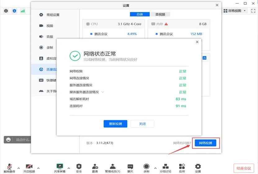Click 网络权限 row label
Screen dimensions: 258x174
(x=76, y=71)
